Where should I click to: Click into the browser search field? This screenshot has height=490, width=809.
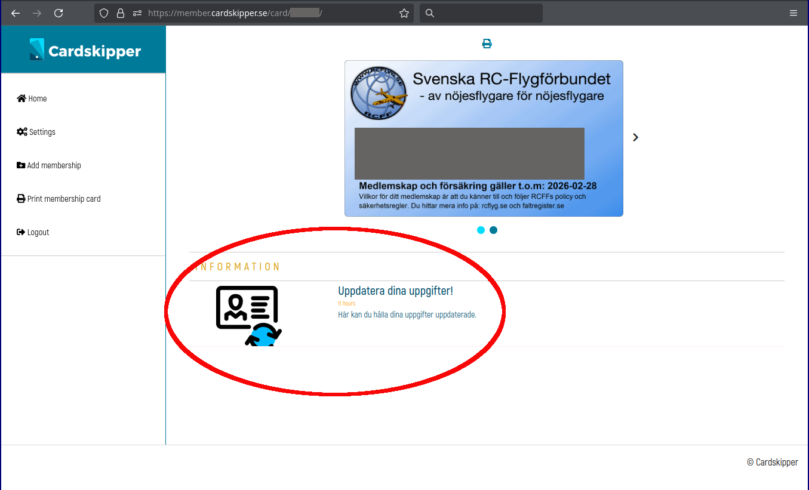[x=481, y=13]
